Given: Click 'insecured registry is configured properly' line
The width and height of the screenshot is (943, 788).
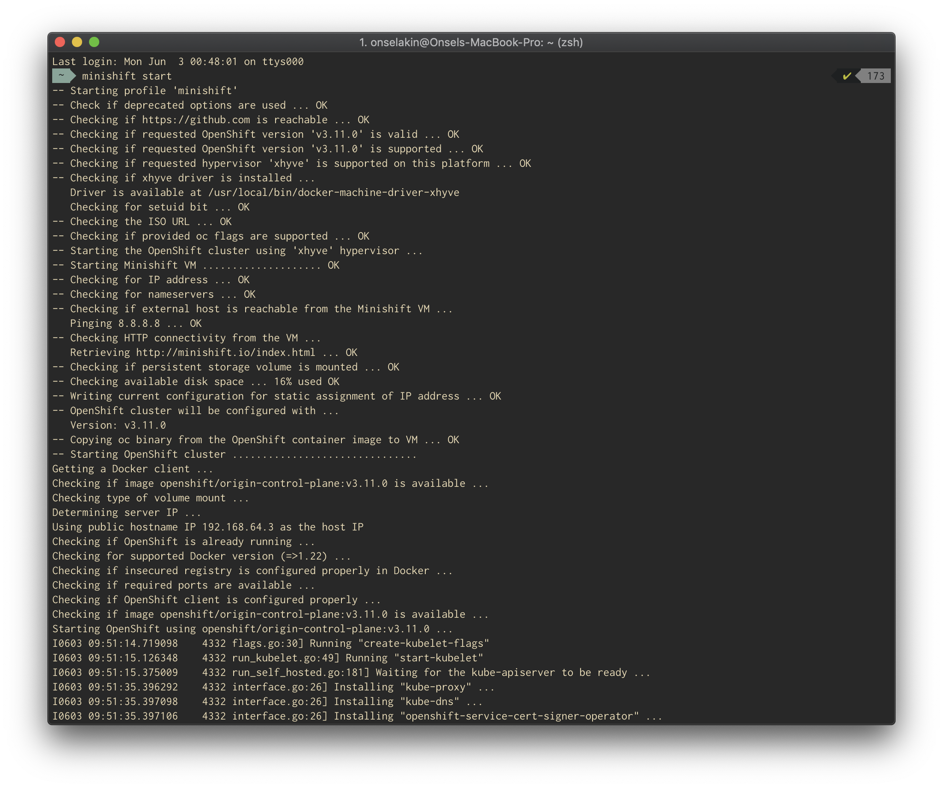Looking at the screenshot, I should pyautogui.click(x=252, y=571).
